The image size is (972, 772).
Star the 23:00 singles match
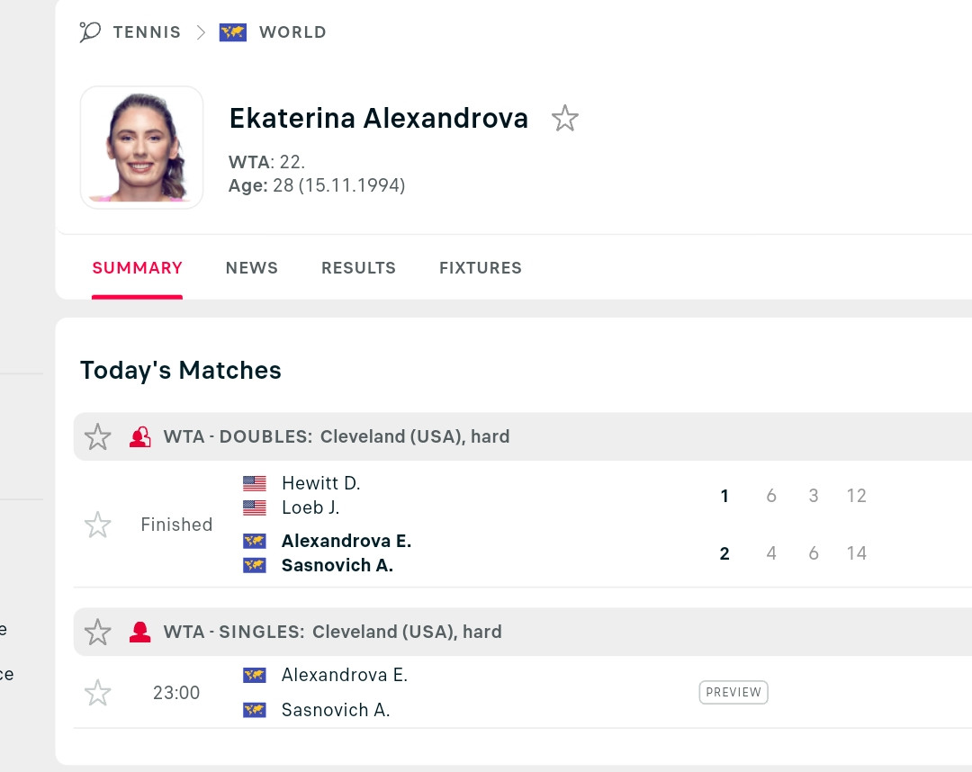tap(97, 693)
